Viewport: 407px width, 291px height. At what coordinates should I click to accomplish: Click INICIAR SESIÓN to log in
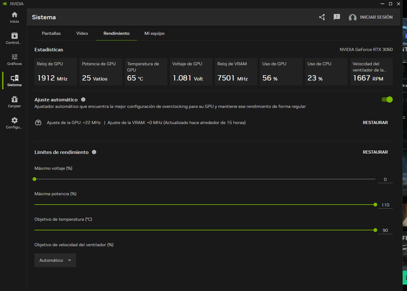[x=376, y=17]
